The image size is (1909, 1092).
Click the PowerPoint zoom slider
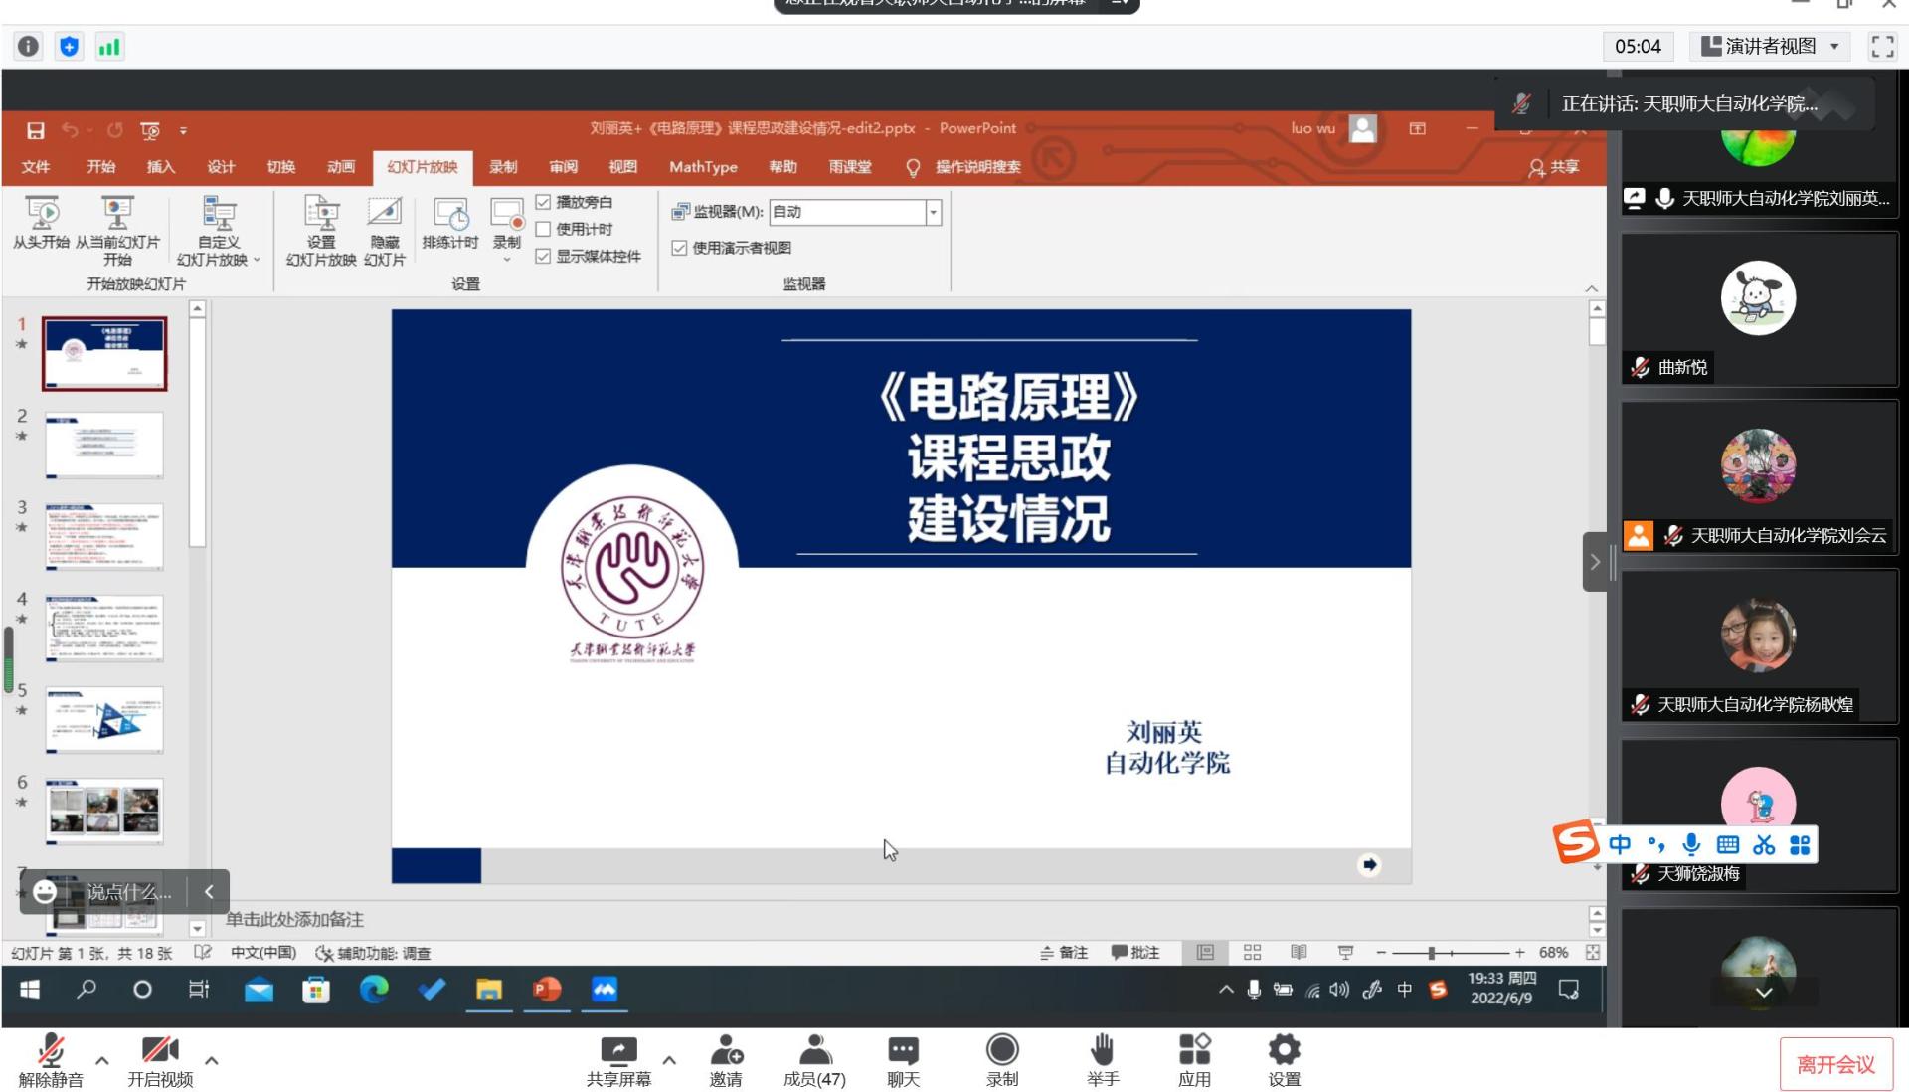pos(1431,953)
